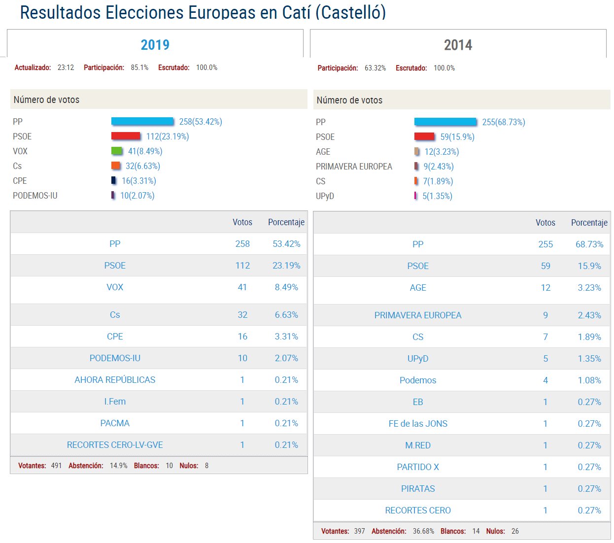This screenshot has width=614, height=543.
Task: Select the 9(2.43%) value label
Action: click(x=439, y=167)
